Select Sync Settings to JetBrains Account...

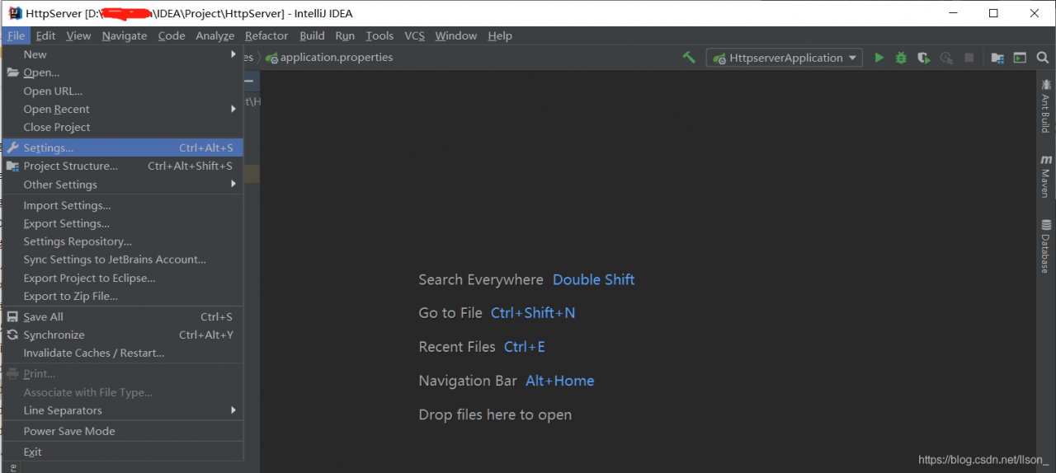pos(122,260)
